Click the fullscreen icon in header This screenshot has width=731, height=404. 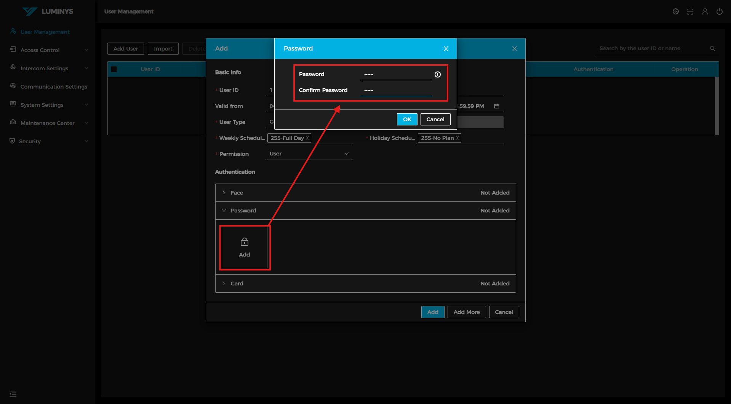pos(690,12)
